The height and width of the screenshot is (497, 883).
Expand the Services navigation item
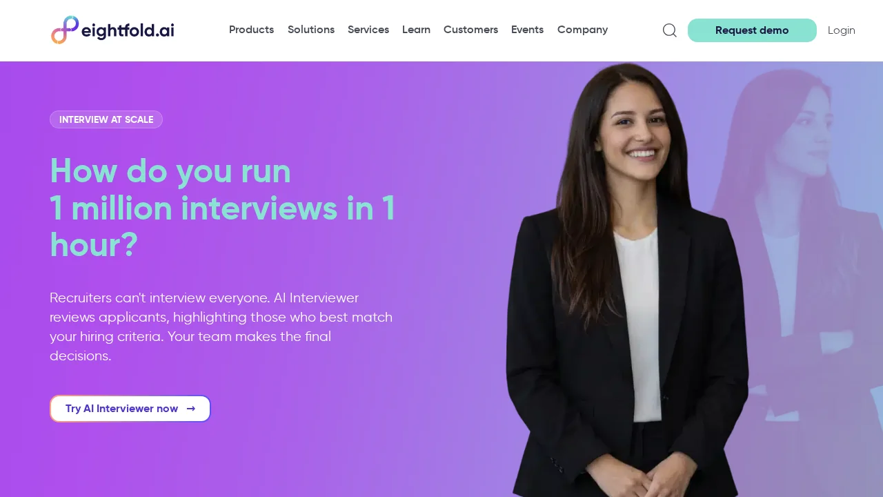click(x=368, y=30)
